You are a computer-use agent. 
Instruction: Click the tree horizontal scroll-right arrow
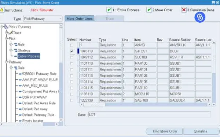pyautogui.click(x=57, y=124)
